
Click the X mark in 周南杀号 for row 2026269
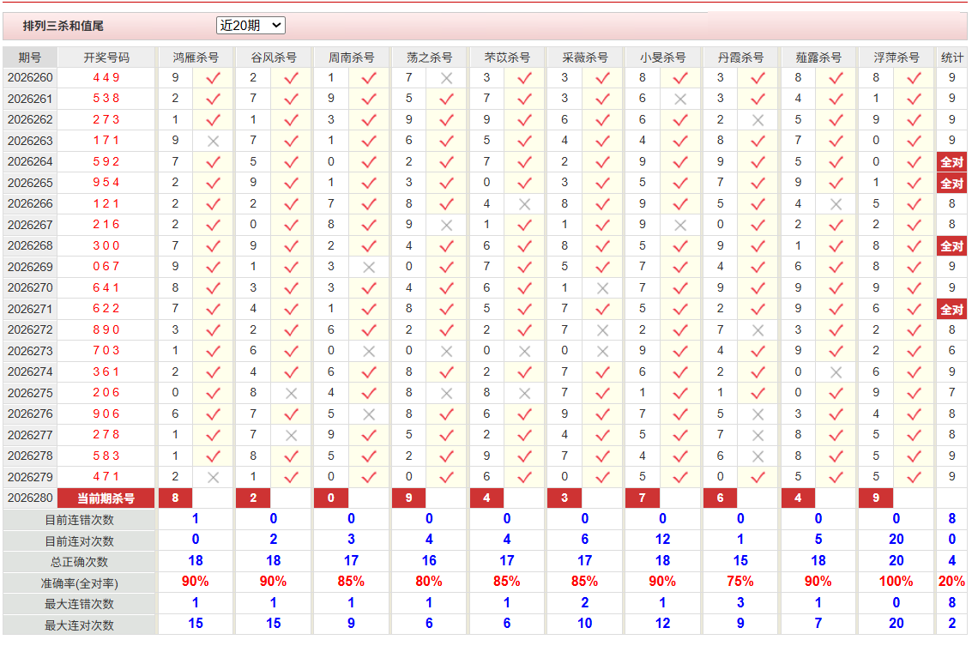pyautogui.click(x=369, y=268)
